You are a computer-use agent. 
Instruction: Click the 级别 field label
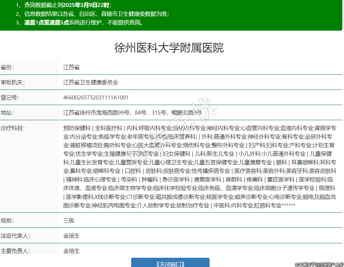coord(7,220)
